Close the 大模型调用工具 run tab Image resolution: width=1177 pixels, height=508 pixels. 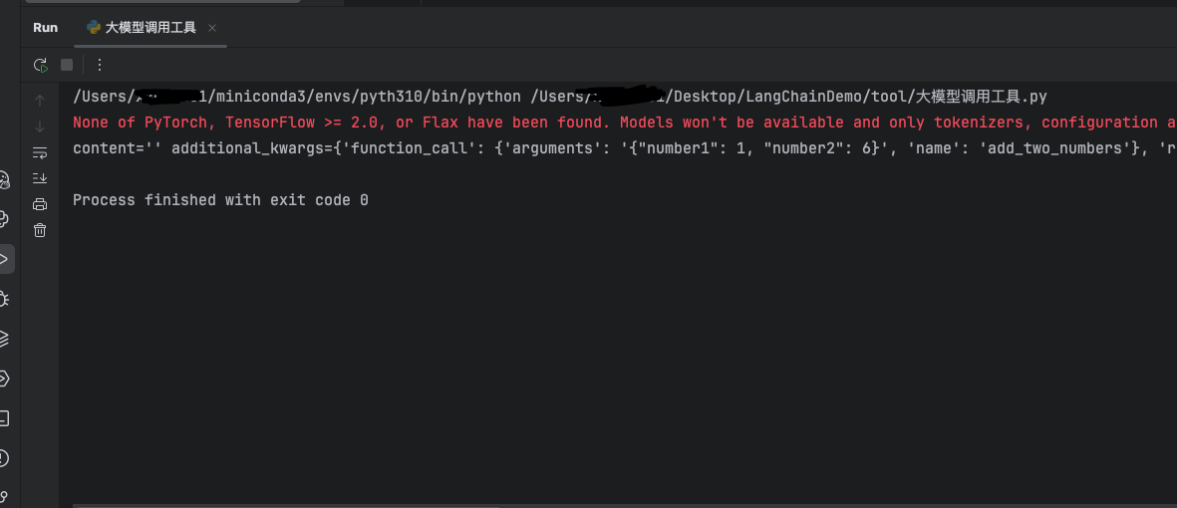[211, 28]
